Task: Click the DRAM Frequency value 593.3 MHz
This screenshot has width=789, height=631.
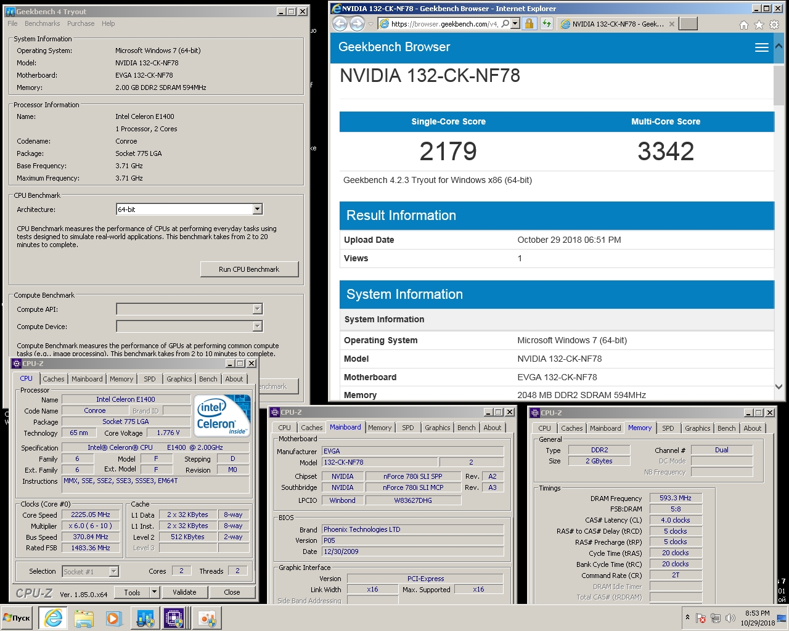Action: point(676,498)
